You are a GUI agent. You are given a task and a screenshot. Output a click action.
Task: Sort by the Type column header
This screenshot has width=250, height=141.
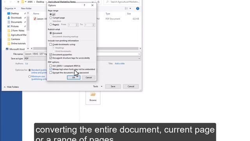point(108,14)
